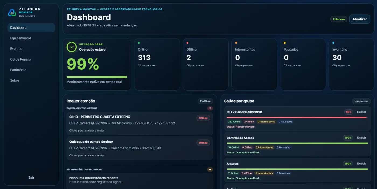Click the pulse icon in Situação Geral
This screenshot has height=189, width=377.
[72, 47]
